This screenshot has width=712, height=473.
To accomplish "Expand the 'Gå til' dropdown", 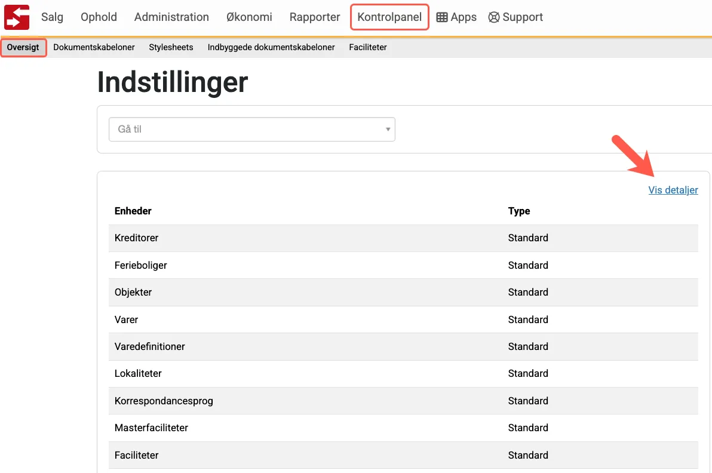I will point(251,129).
